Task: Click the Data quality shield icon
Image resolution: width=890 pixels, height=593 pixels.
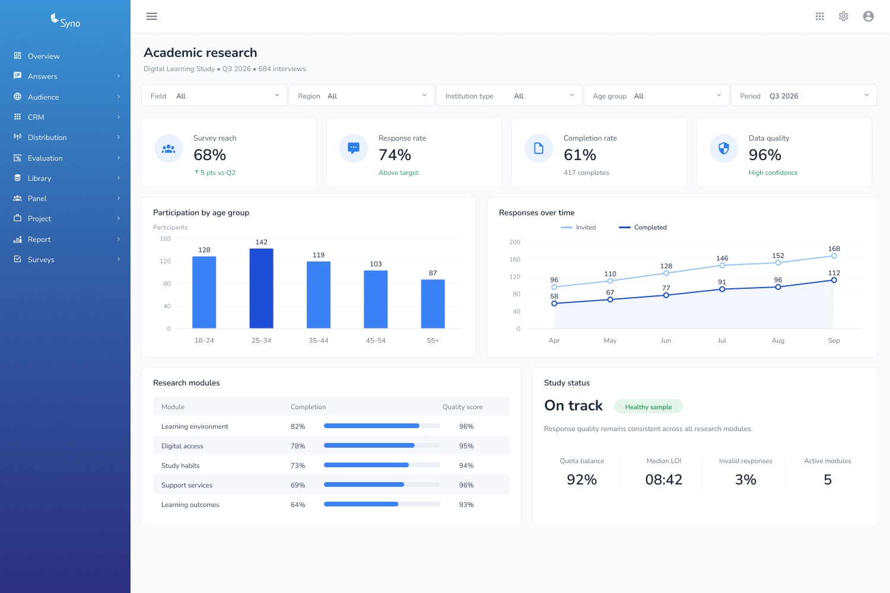Action: coord(724,148)
